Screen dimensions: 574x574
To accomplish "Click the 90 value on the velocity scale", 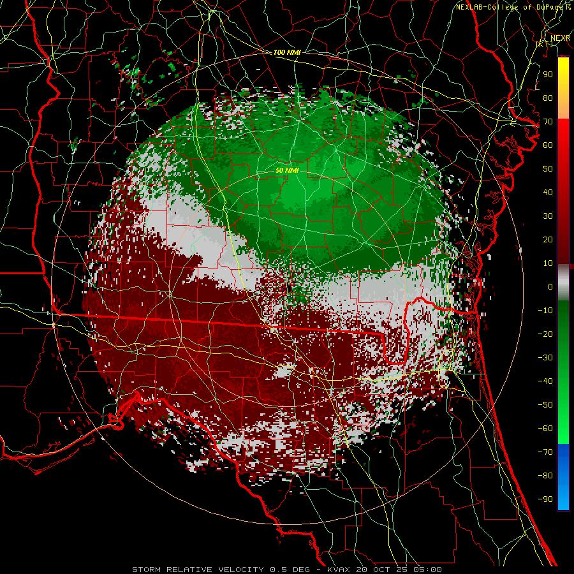I will click(548, 75).
